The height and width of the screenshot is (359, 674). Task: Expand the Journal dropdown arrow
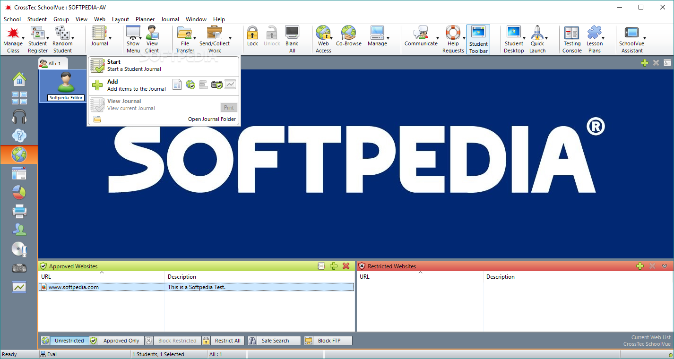[x=110, y=38]
